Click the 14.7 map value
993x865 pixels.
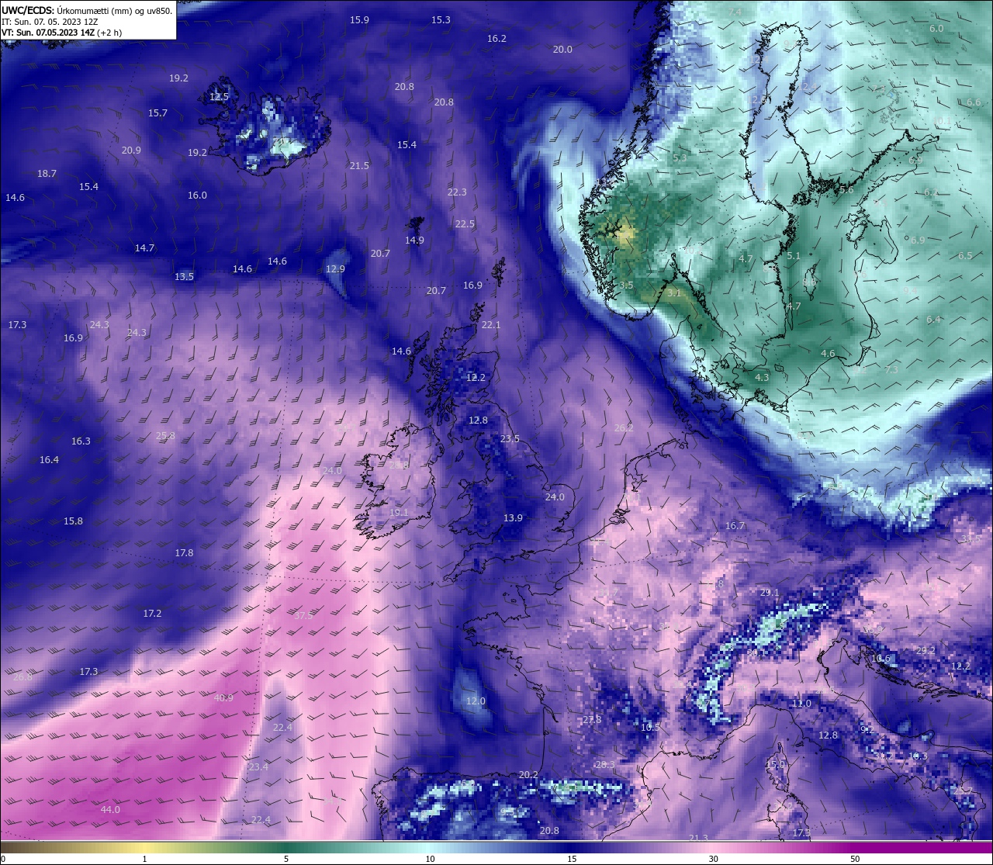pos(144,248)
